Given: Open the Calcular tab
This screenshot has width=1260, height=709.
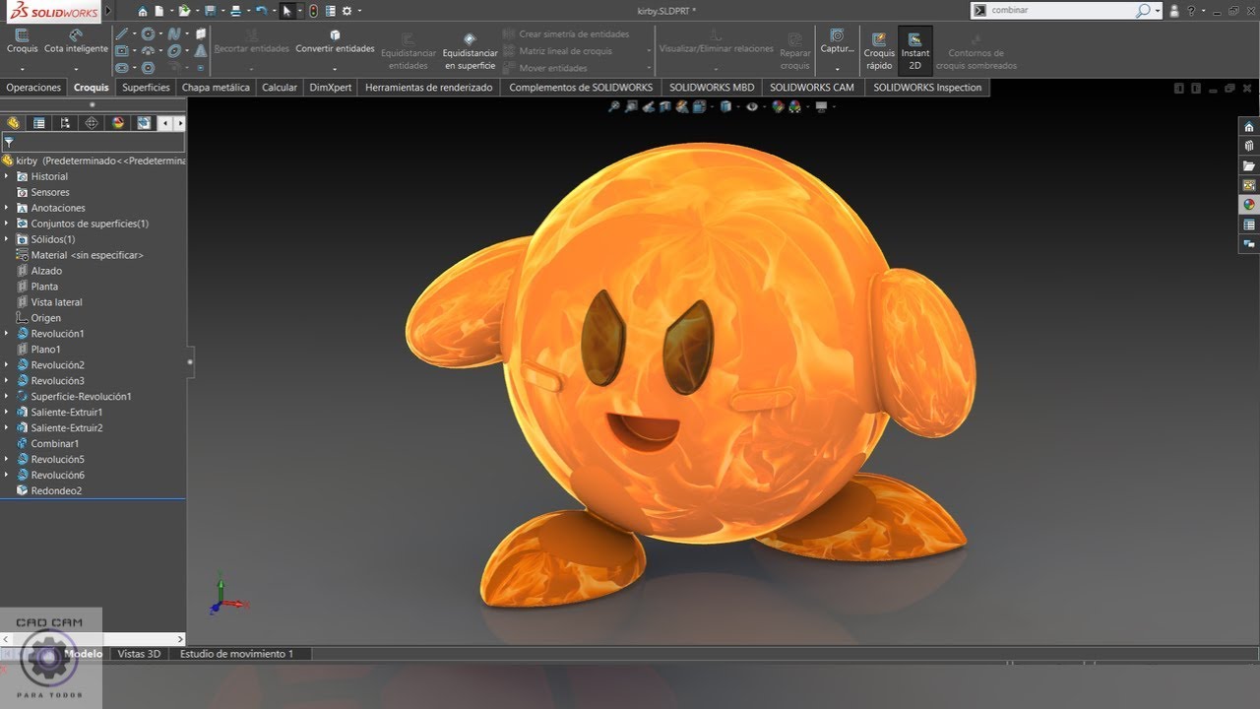Looking at the screenshot, I should 280,88.
